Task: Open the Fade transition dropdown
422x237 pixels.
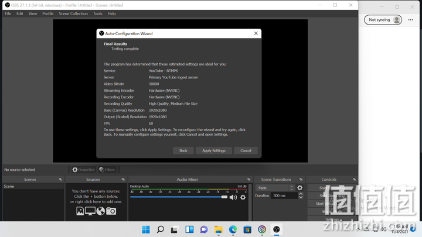Action: pos(275,188)
